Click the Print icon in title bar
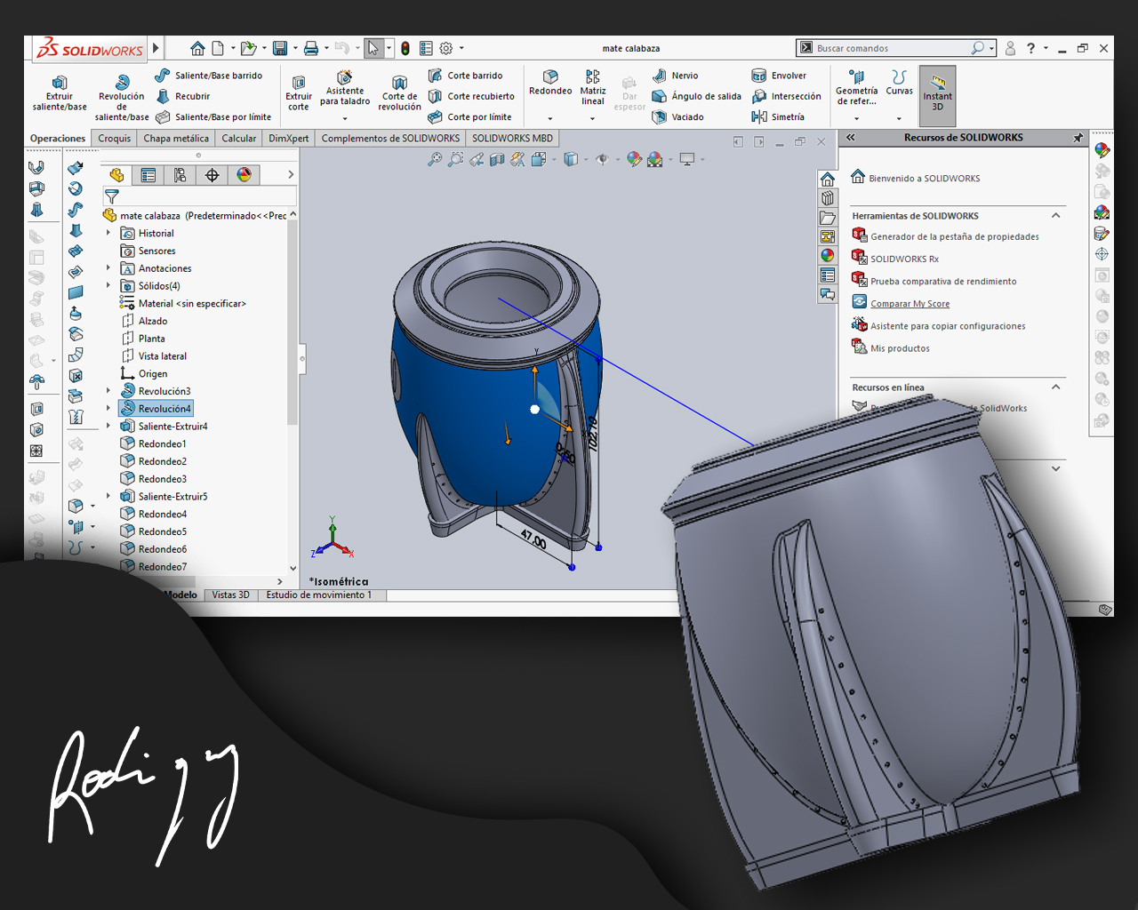This screenshot has height=910, width=1138. point(311,48)
